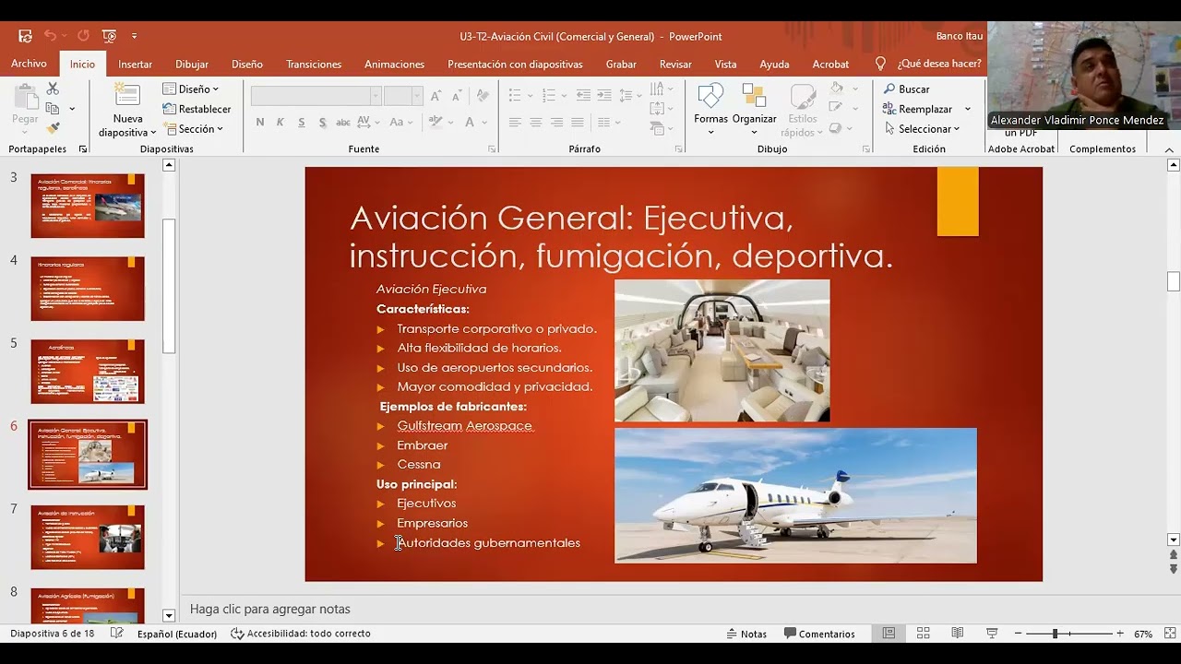1181x664 pixels.
Task: Click the Buscar button
Action: (x=906, y=89)
